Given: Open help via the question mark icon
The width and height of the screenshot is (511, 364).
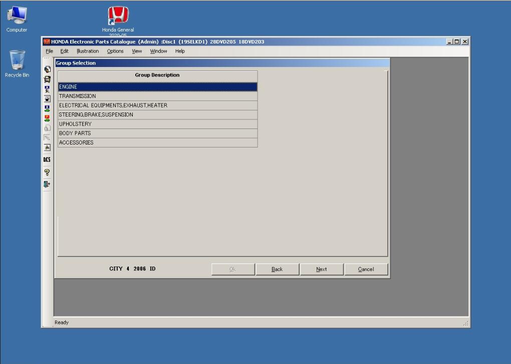Looking at the screenshot, I should click(47, 172).
